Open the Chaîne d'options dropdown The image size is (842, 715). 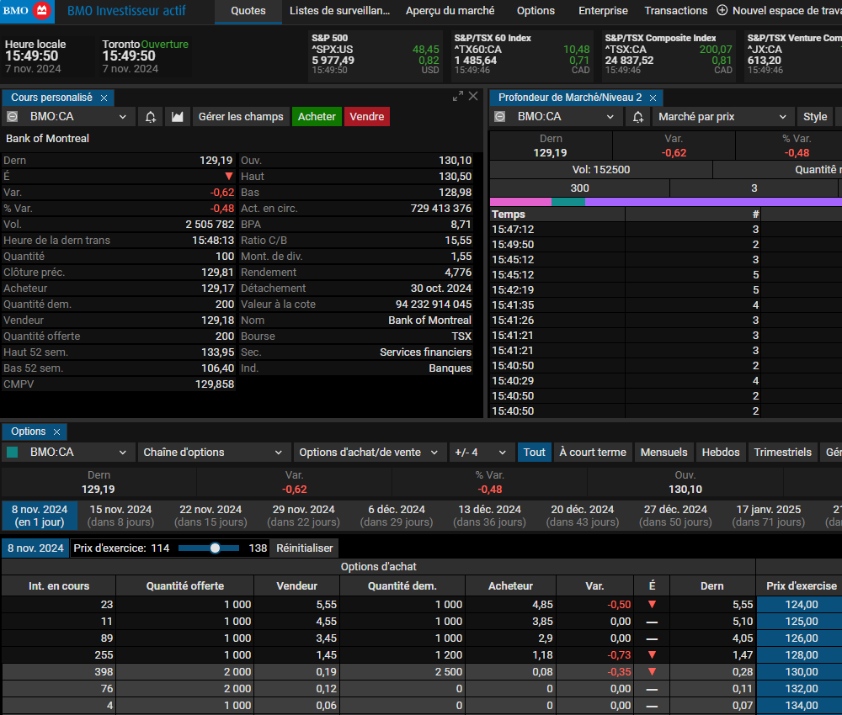coord(213,453)
